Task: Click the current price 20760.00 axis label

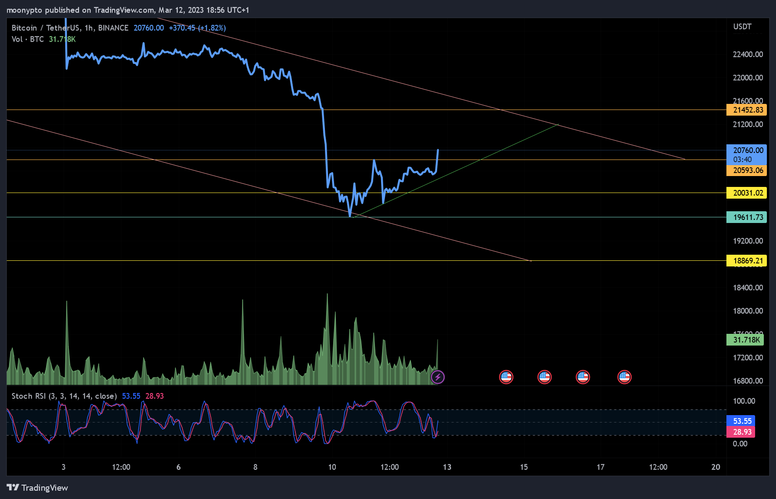Action: tap(746, 154)
